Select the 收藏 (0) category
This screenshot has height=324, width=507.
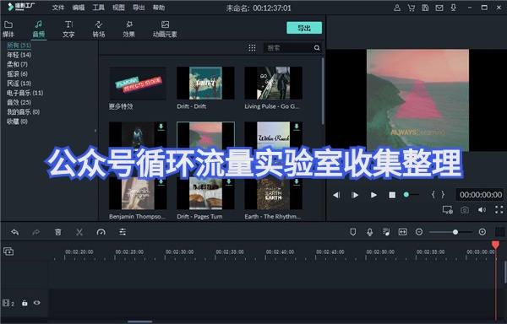click(x=18, y=121)
